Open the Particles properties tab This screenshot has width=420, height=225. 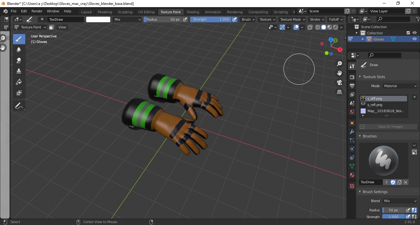coord(352,141)
